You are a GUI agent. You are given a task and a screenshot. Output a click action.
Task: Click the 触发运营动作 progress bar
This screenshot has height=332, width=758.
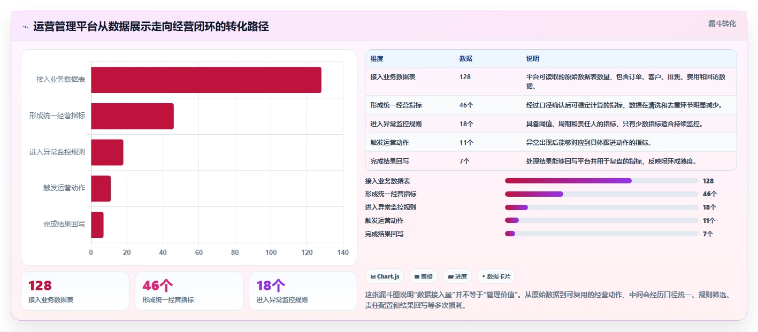click(x=602, y=220)
